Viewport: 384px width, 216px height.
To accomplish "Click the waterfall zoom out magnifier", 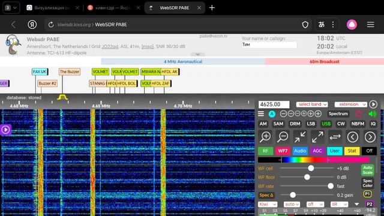I will 283,137.
